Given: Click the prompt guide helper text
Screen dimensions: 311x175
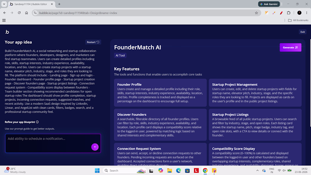Looking at the screenshot, I should tap(30, 129).
